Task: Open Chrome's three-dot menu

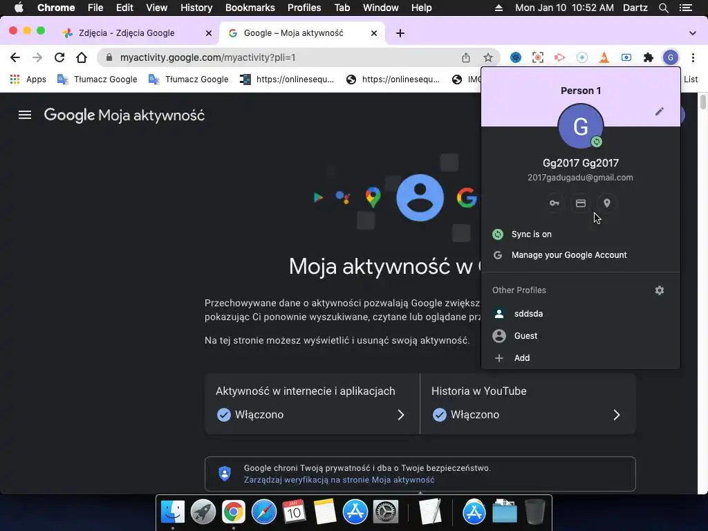Action: [x=693, y=57]
